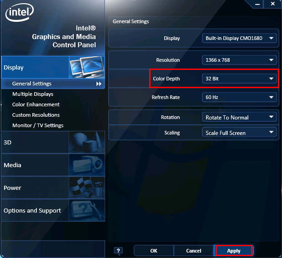Click the Refresh Rate label
Screen dimensions: 282x258
166,97
